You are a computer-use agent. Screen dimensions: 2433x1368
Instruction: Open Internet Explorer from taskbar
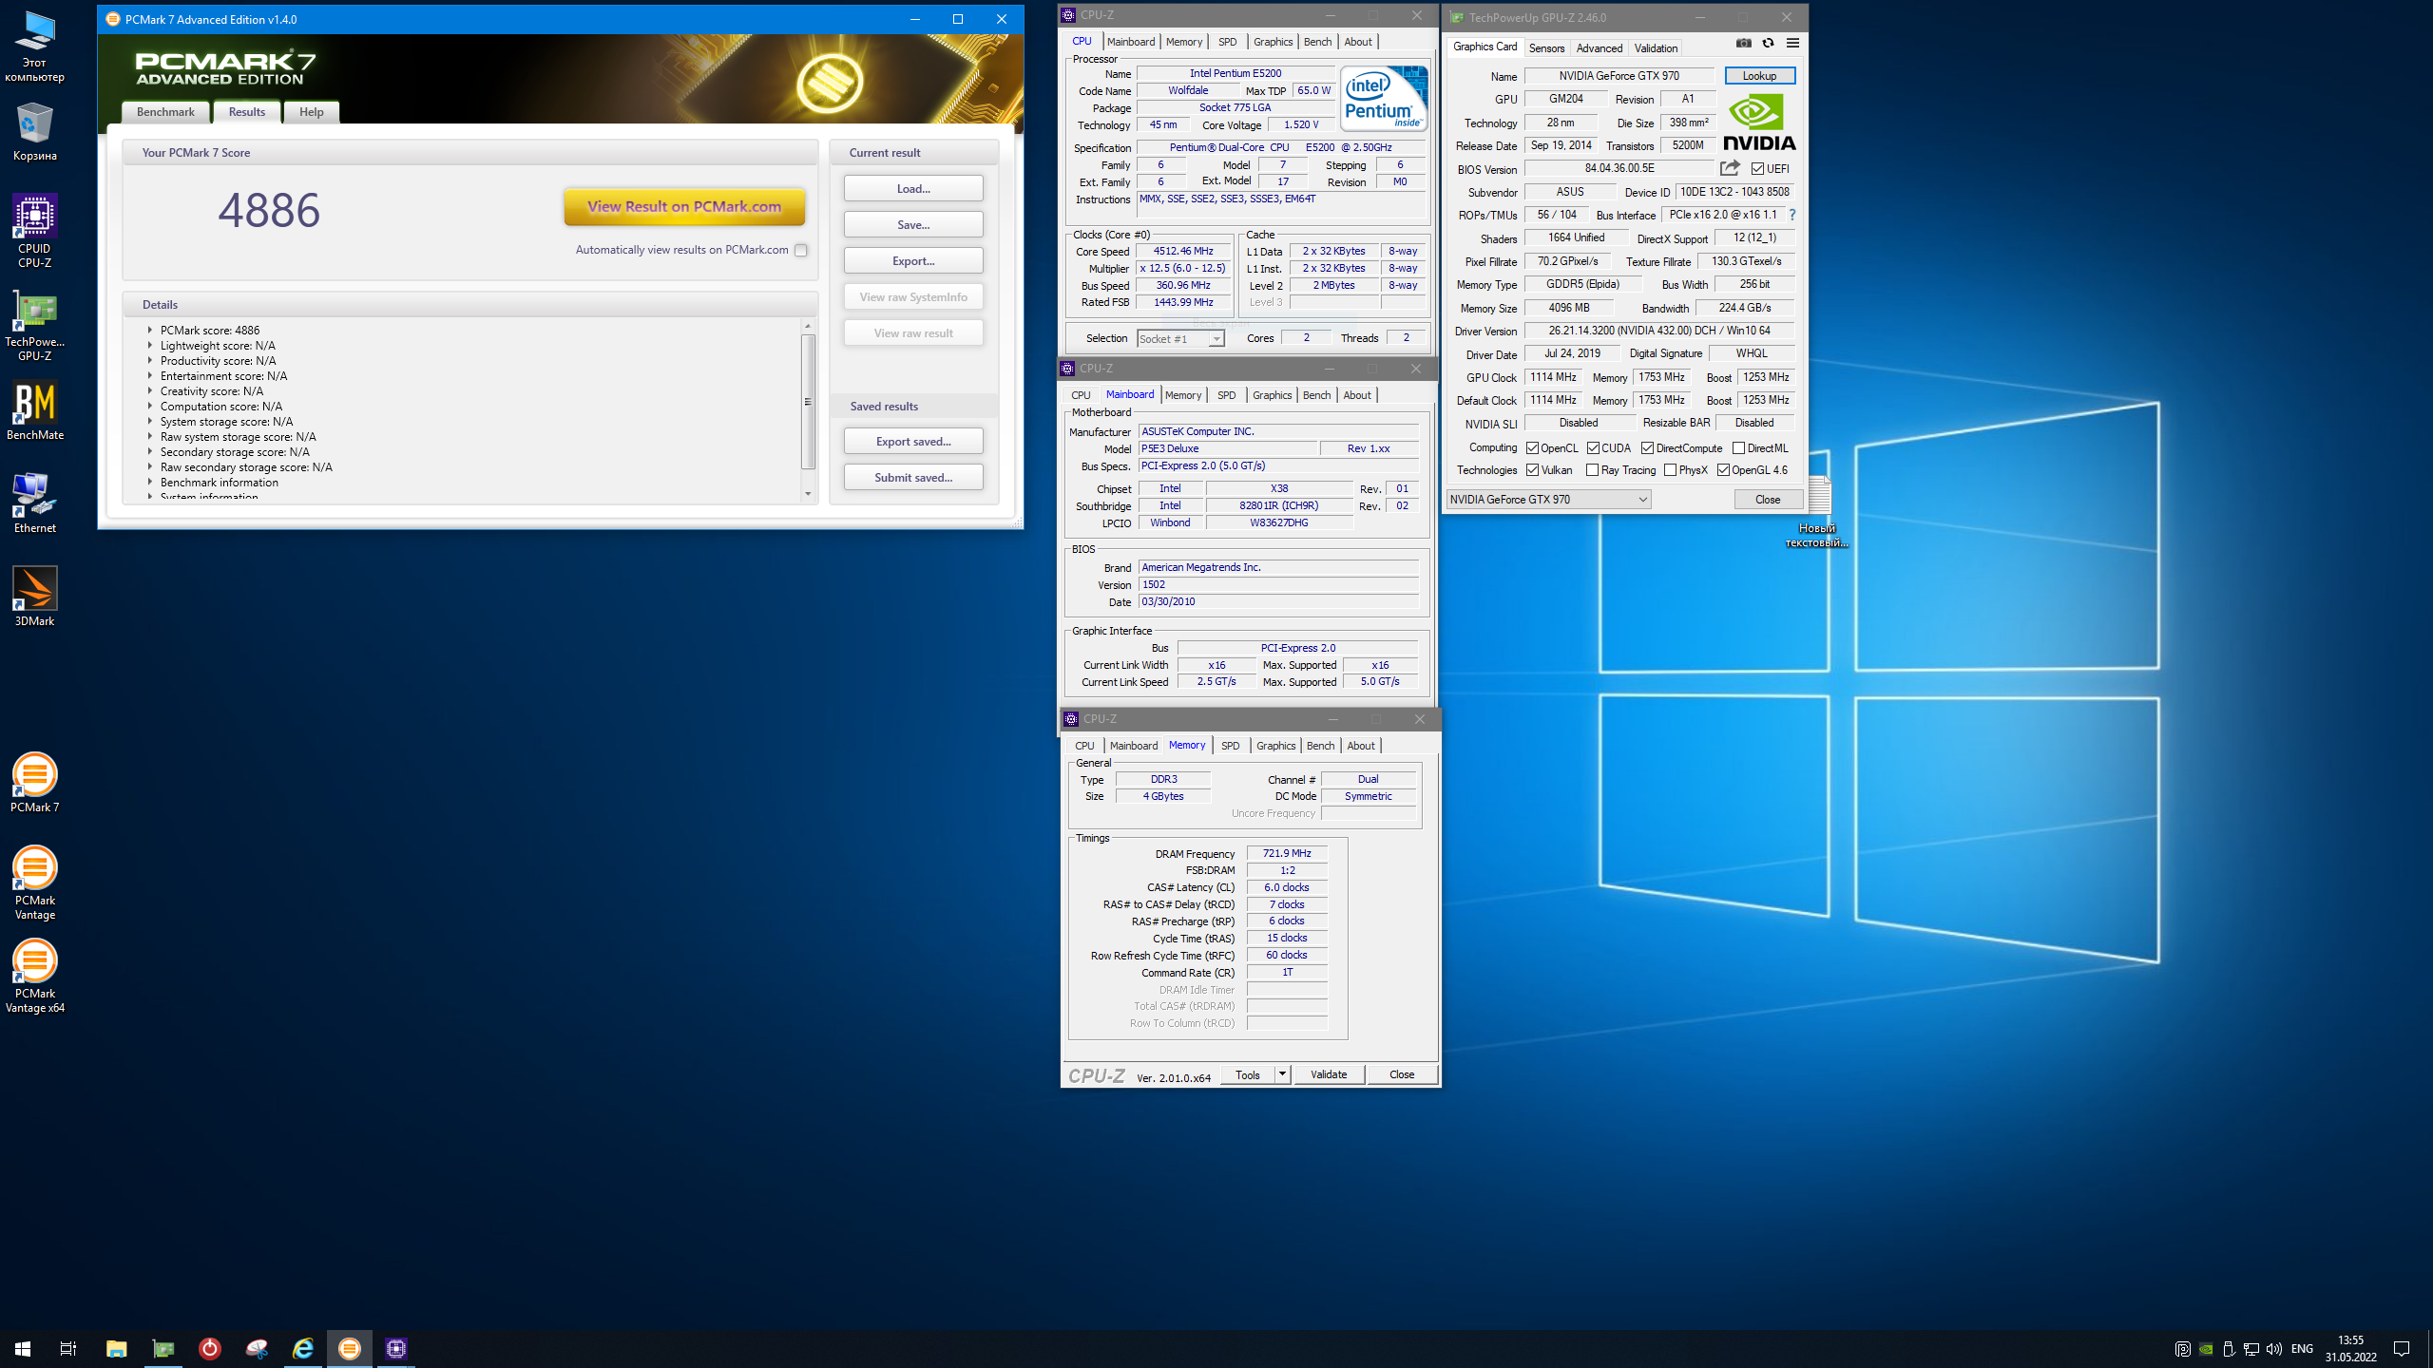pos(302,1348)
